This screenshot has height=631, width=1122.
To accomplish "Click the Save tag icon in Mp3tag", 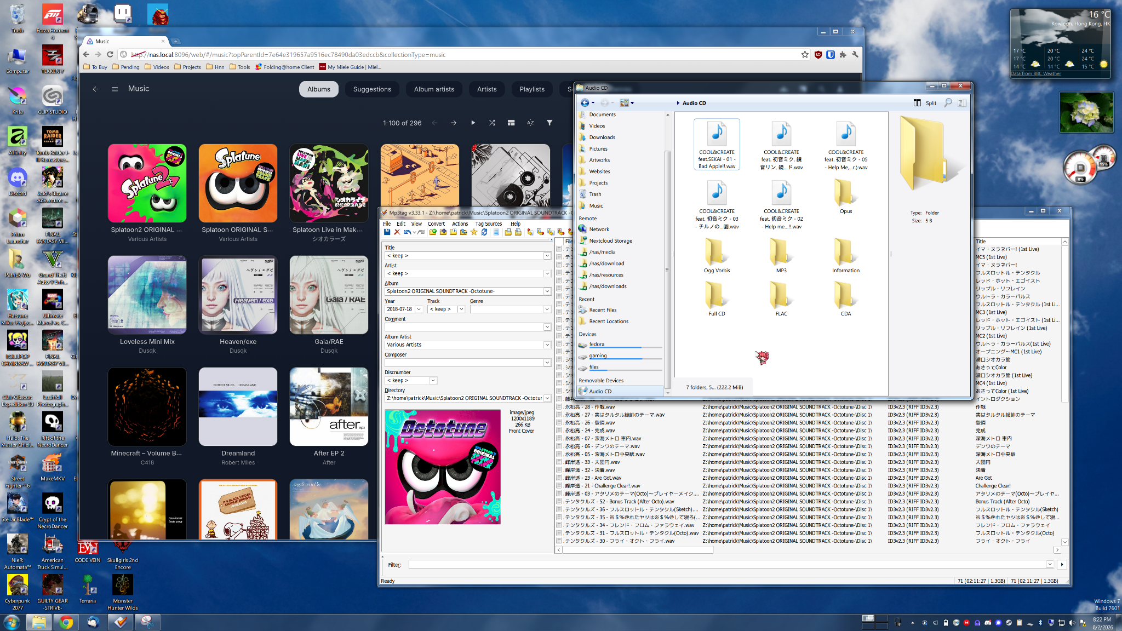I will pos(387,232).
